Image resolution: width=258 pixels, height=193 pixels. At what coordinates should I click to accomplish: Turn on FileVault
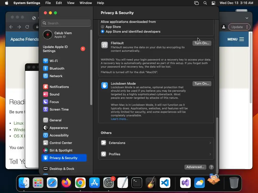point(202,43)
